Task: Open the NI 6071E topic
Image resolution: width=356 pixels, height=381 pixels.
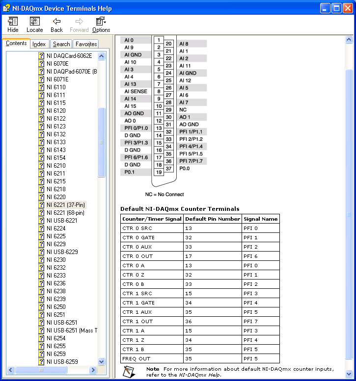Action: (x=57, y=79)
